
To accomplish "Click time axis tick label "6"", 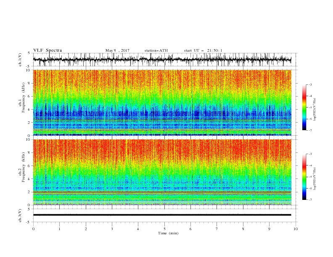I will pyautogui.click(x=190, y=229).
